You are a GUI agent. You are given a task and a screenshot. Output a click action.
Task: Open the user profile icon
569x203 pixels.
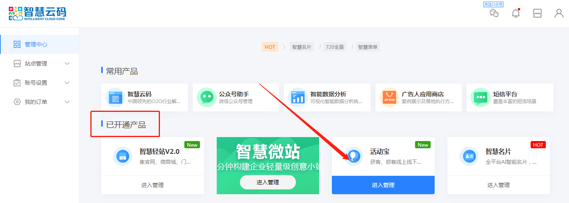point(559,13)
